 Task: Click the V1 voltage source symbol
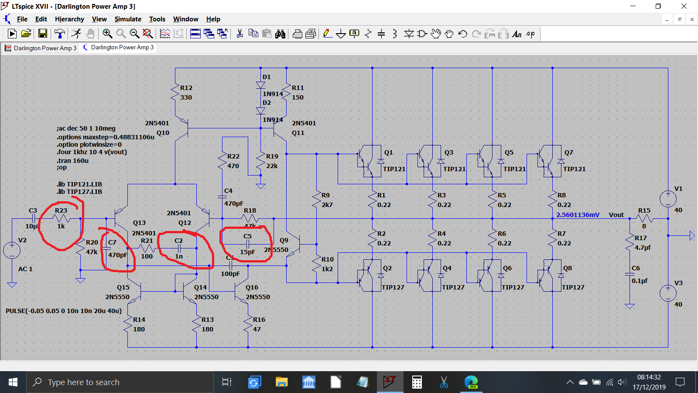668,199
